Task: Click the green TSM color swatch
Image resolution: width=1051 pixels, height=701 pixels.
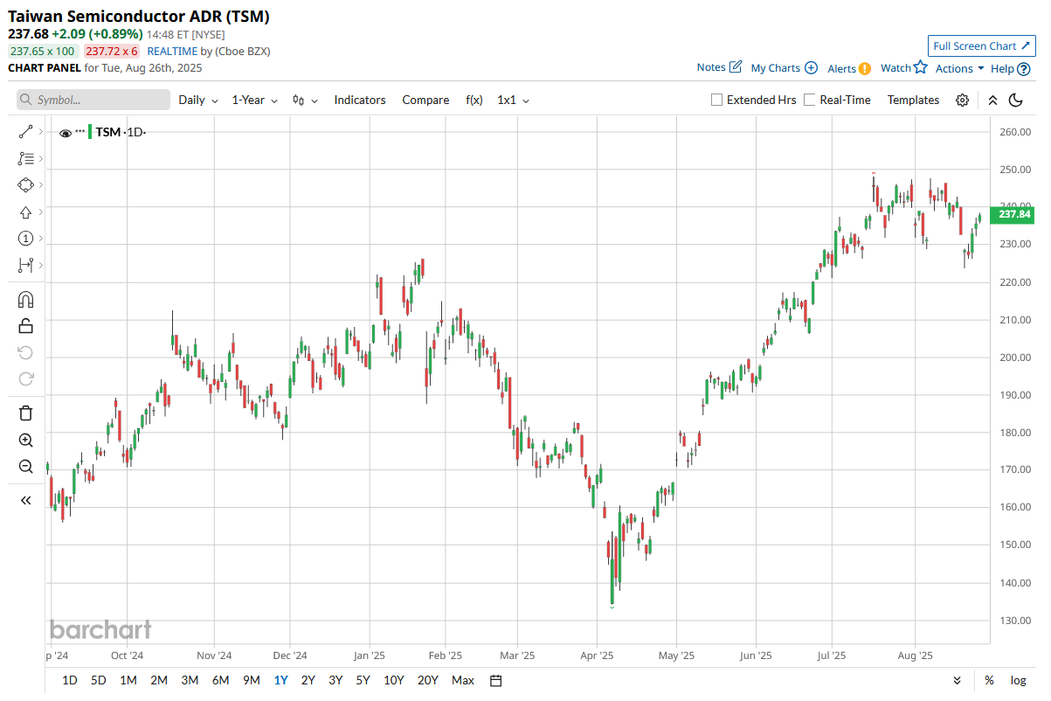Action: [x=89, y=132]
